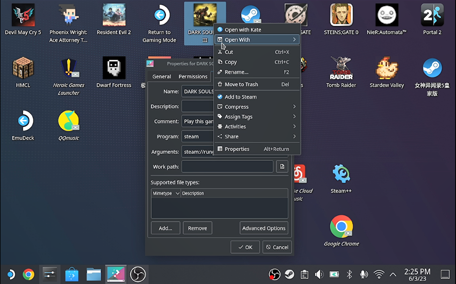
Task: Open the clipboard tray icon
Action: pos(304,275)
